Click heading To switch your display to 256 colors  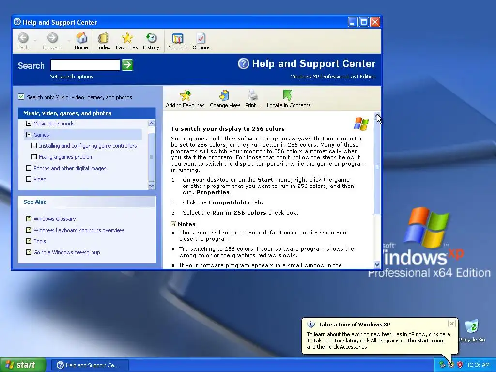[x=228, y=129]
